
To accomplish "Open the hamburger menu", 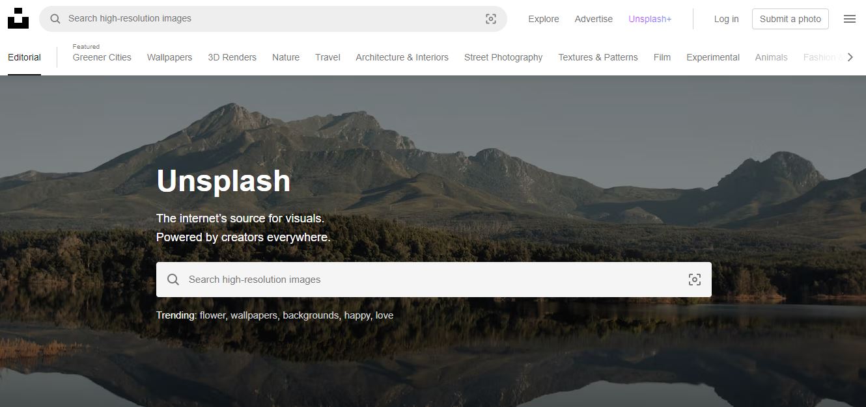I will point(849,19).
